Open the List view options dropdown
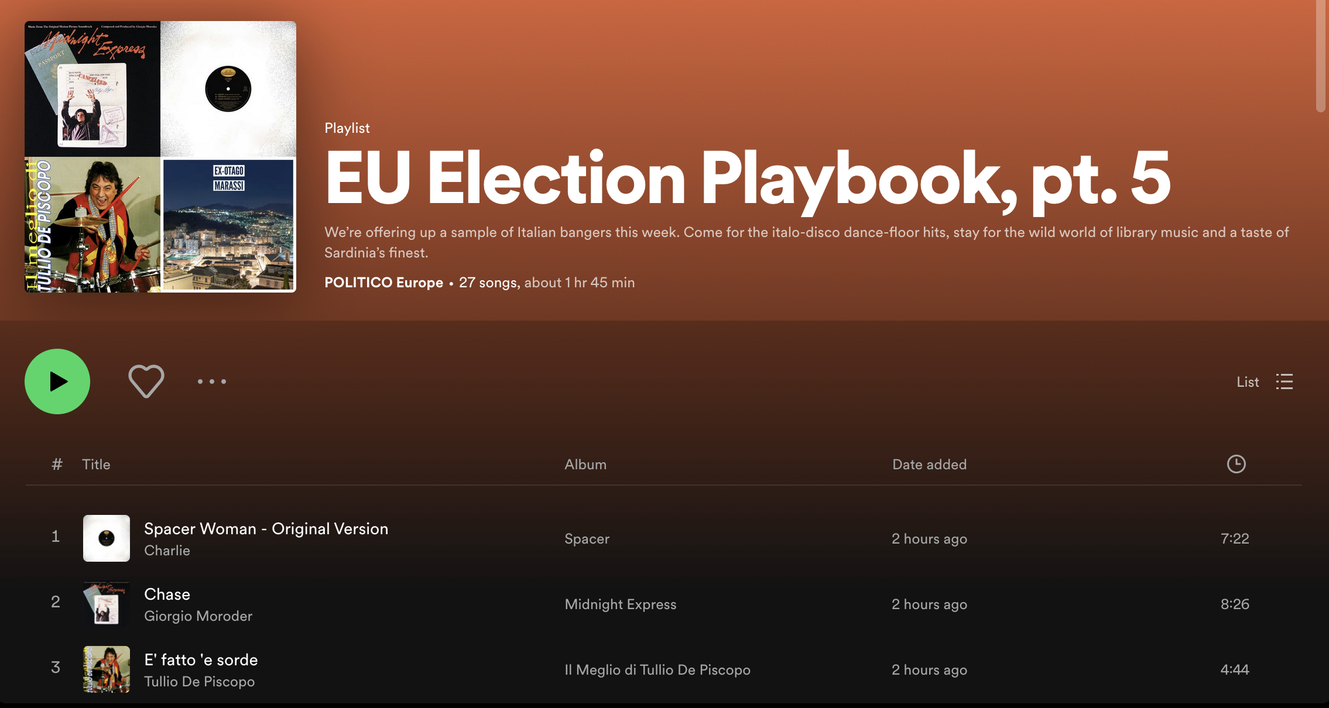Viewport: 1329px width, 708px height. [1265, 382]
